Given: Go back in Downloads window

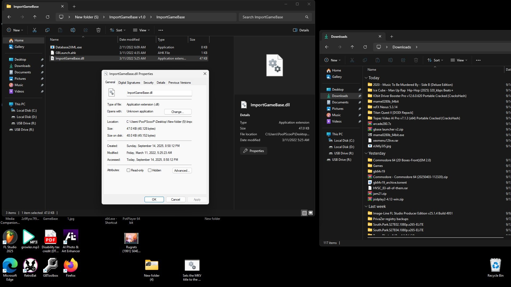Looking at the screenshot, I should (327, 47).
